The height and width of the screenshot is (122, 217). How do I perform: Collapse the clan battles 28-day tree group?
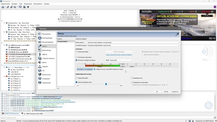[x=4, y=32]
